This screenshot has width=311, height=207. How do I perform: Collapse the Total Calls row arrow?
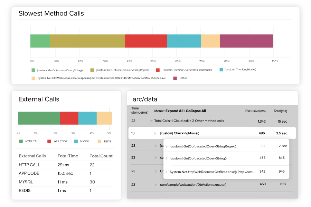tap(151, 121)
